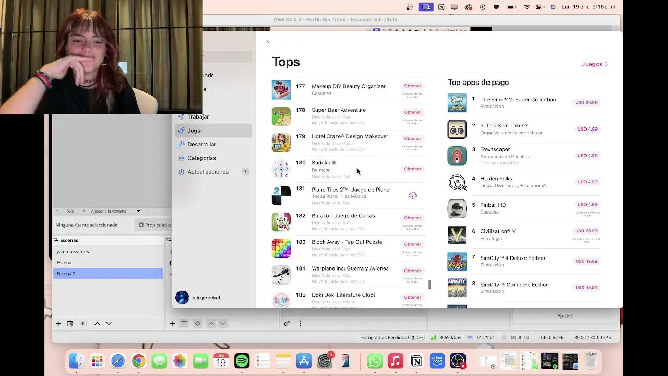Open OBS audio mixer advanced settings gears

287,324
